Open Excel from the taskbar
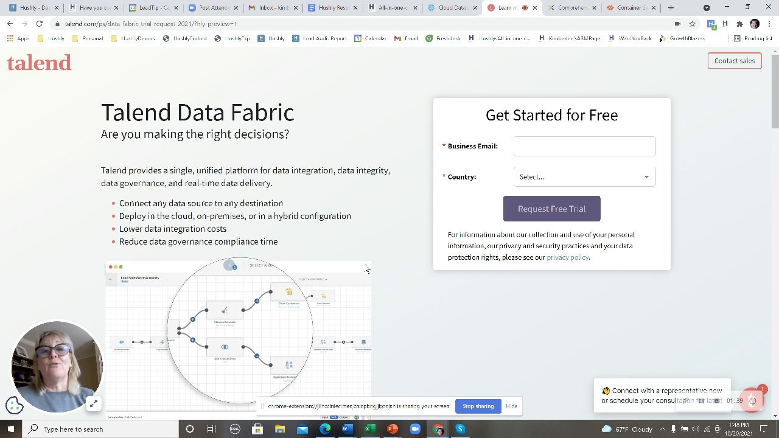The height and width of the screenshot is (438, 779). (369, 429)
